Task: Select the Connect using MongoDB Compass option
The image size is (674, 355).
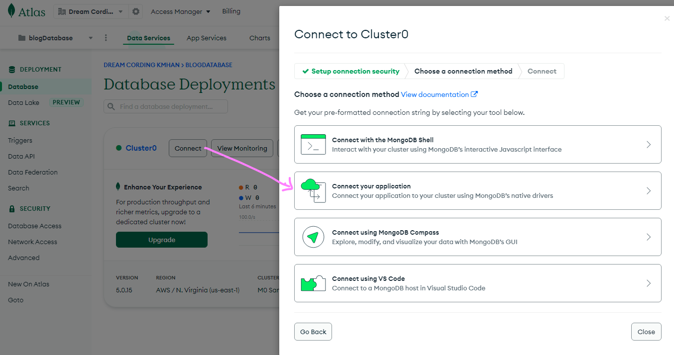Action: pos(478,237)
